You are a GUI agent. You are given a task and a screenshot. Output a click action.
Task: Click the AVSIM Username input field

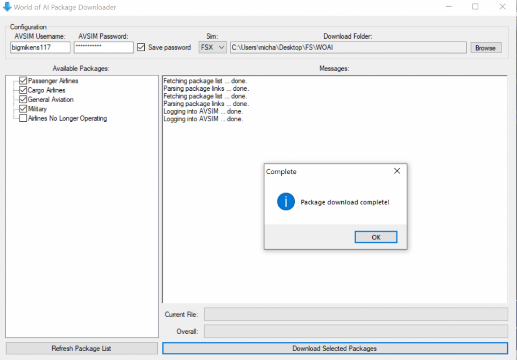(x=40, y=47)
